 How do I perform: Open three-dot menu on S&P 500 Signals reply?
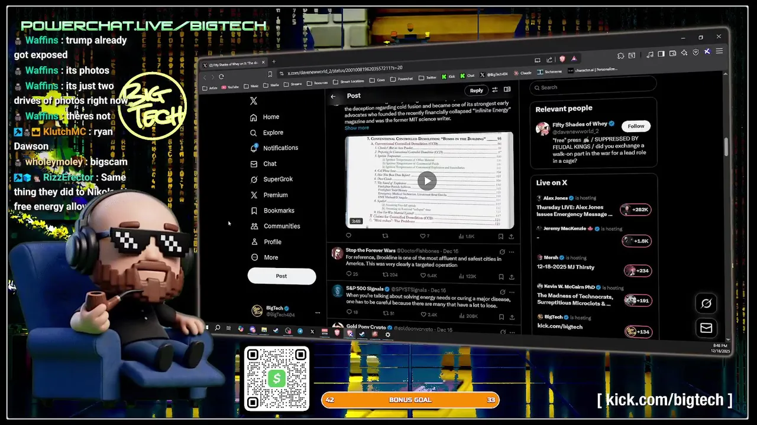point(512,292)
